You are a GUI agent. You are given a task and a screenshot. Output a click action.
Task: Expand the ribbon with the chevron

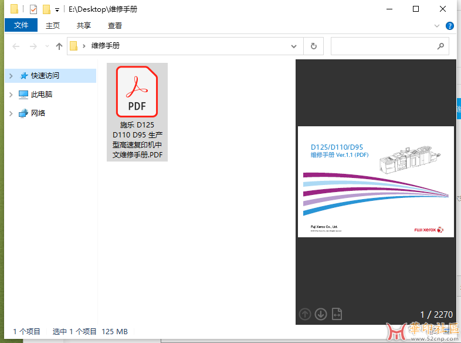(436, 26)
